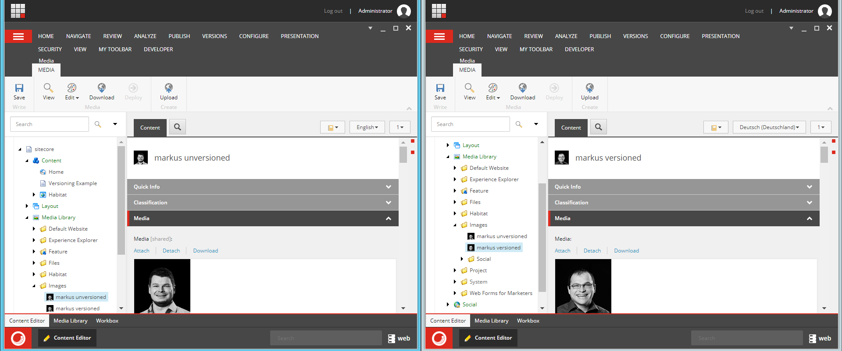This screenshot has height=351, width=842.
Task: Open version number dropdown in right window
Action: [x=821, y=127]
